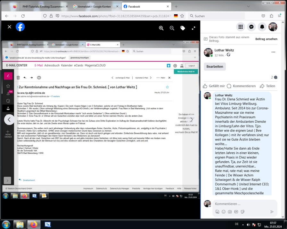Open Messenger from the top bar
This screenshot has width=287, height=229.
251,27
